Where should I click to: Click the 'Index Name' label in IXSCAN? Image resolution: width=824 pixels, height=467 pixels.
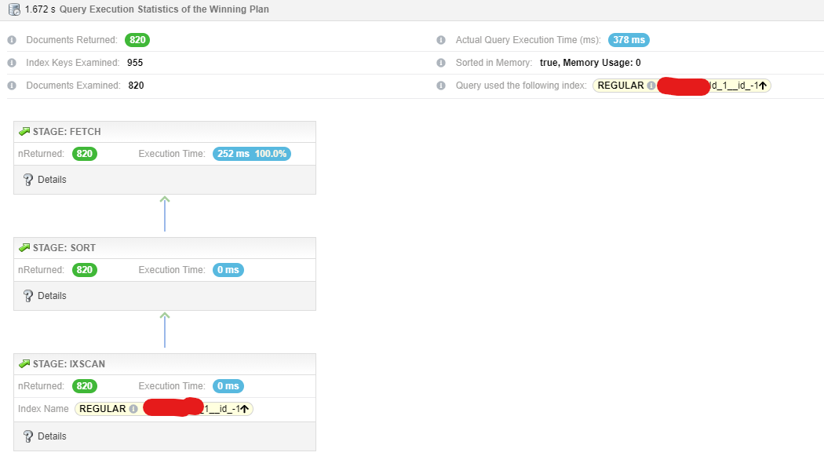(x=43, y=409)
